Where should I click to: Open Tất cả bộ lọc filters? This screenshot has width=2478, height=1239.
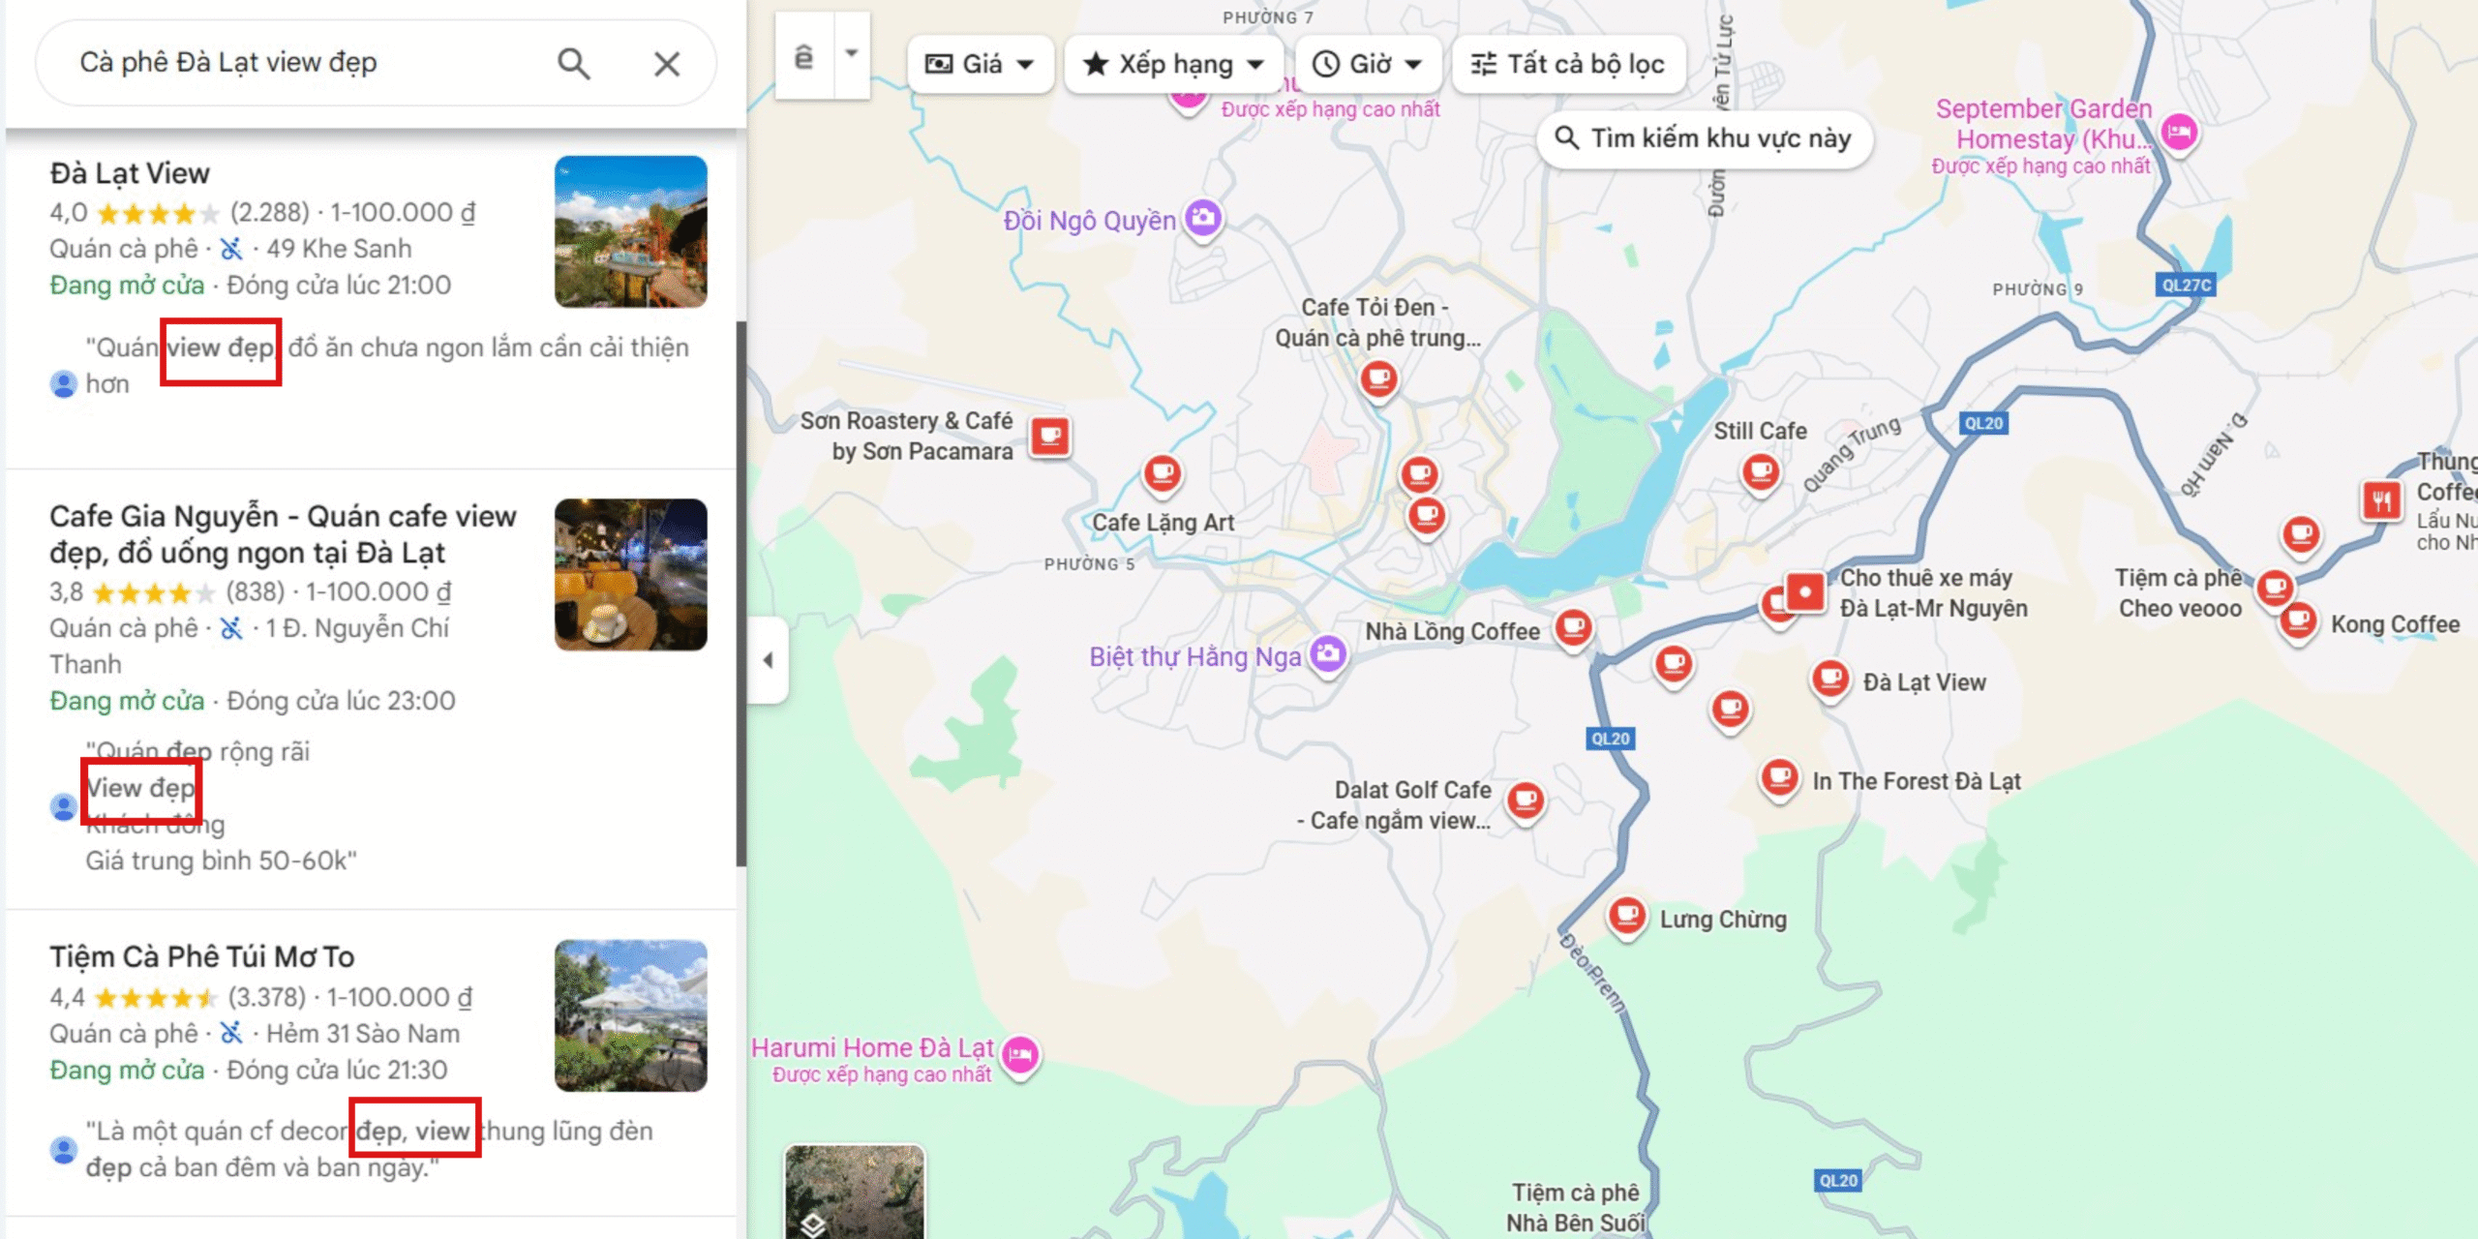pos(1568,64)
